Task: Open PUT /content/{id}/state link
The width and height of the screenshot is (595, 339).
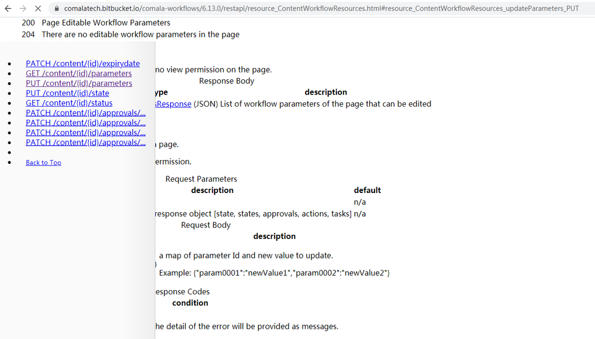Action: [67, 93]
